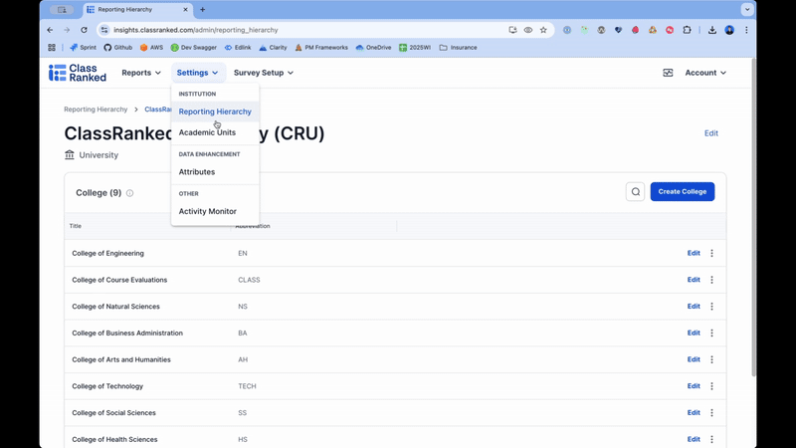Open the Chrome three-dot menu
Viewport: 796px width, 448px height.
[746, 30]
